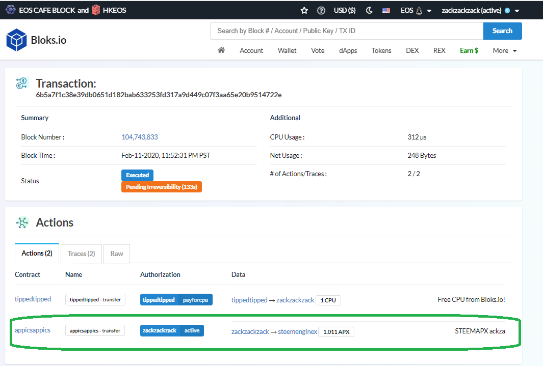
Task: Open the appicsappics contract link
Action: [x=33, y=330]
